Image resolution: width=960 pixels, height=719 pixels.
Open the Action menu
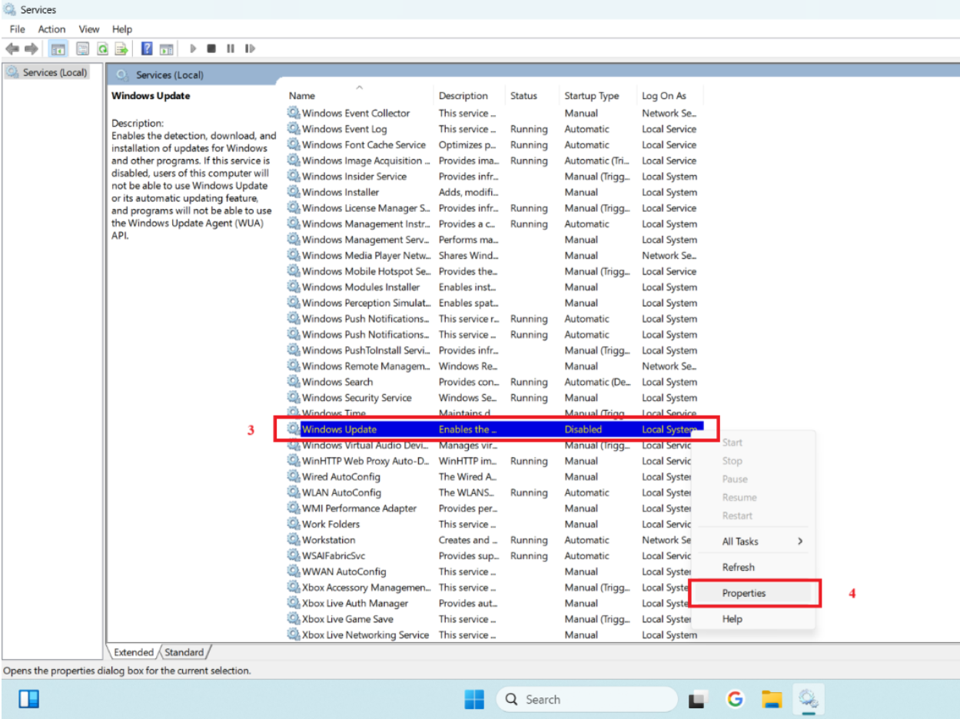tap(51, 29)
